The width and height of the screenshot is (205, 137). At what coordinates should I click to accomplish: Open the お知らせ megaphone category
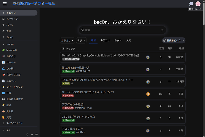(19, 56)
